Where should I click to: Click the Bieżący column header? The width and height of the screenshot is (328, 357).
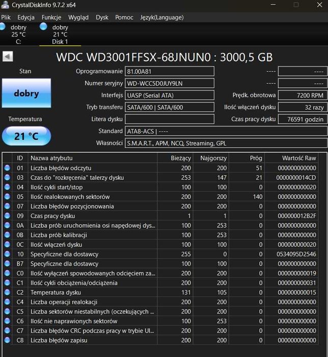175,158
